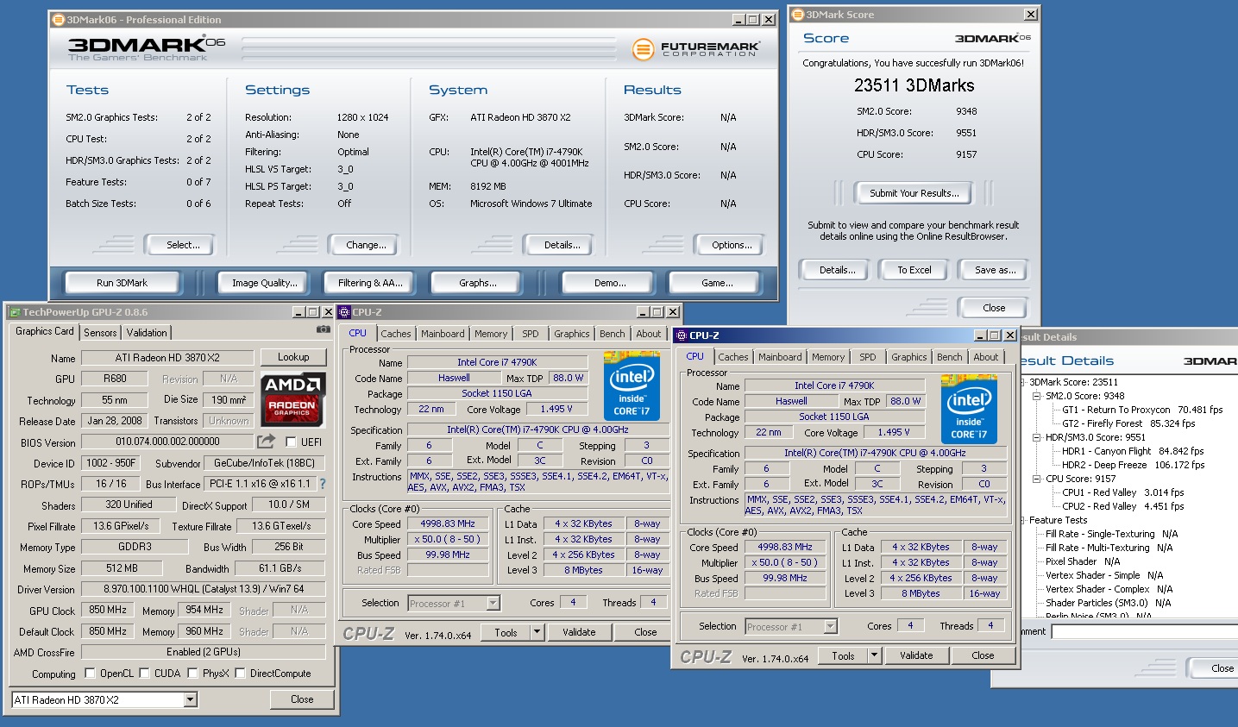The image size is (1238, 727).
Task: Click Validate button in left CPU-Z
Action: 579,632
